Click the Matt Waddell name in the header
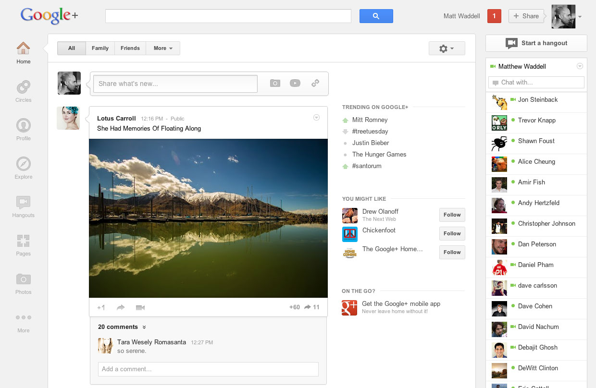 pyautogui.click(x=462, y=16)
